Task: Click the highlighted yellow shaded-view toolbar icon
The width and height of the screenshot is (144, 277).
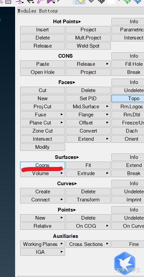Action: (x=80, y=2)
